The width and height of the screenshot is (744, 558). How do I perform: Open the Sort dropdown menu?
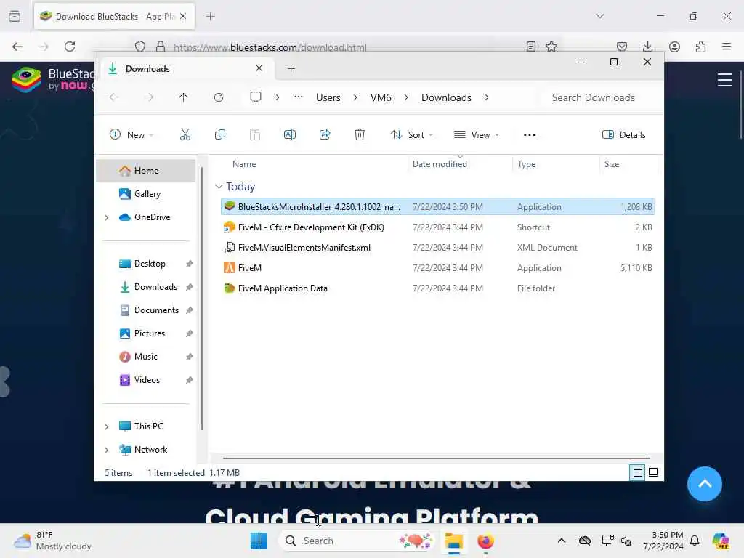(411, 134)
